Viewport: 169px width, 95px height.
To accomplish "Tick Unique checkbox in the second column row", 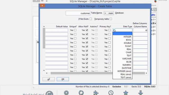I will [75, 34].
